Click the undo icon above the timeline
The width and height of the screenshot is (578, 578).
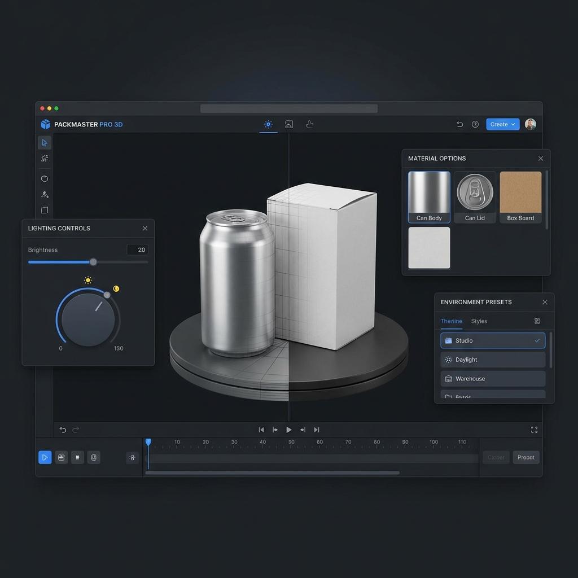tap(63, 430)
